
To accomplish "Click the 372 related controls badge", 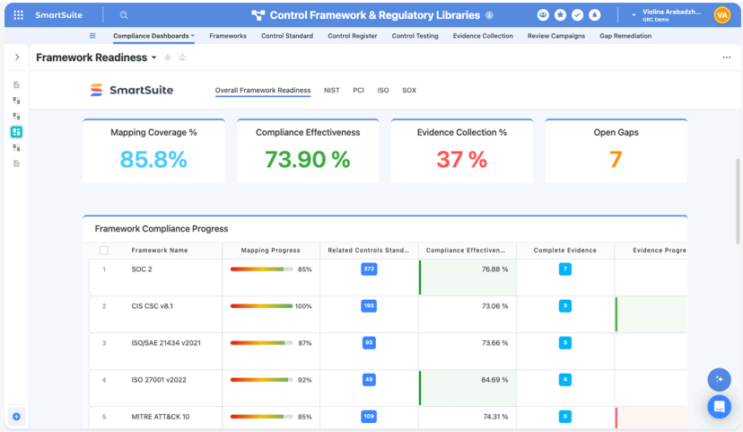I will (x=369, y=269).
